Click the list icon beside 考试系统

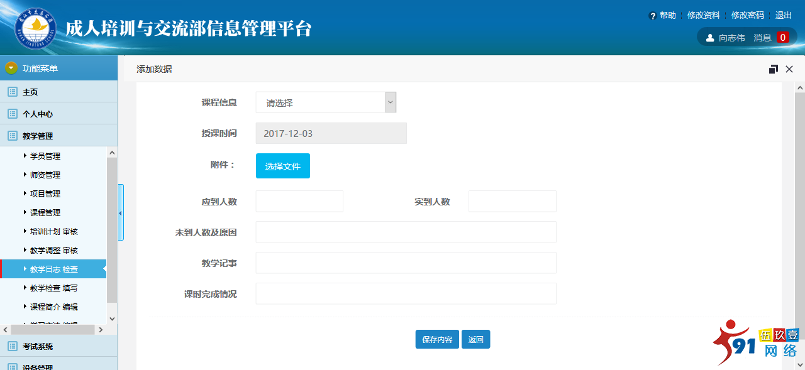coord(12,346)
